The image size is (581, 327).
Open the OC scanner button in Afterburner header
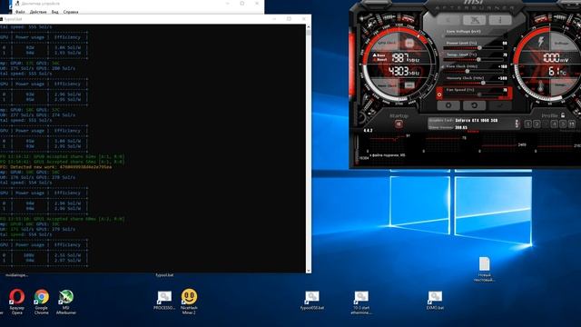pyautogui.click(x=448, y=20)
